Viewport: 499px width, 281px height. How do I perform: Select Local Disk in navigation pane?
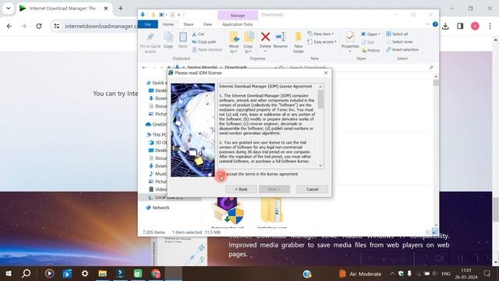tap(168, 197)
